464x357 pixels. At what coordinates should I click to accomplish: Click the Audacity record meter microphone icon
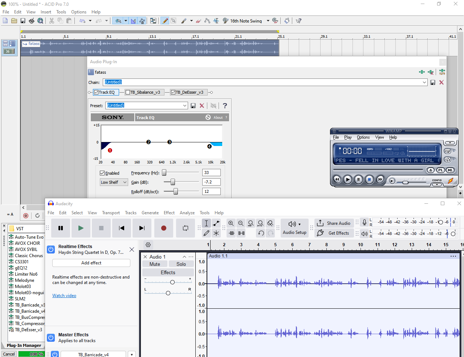coord(364,222)
